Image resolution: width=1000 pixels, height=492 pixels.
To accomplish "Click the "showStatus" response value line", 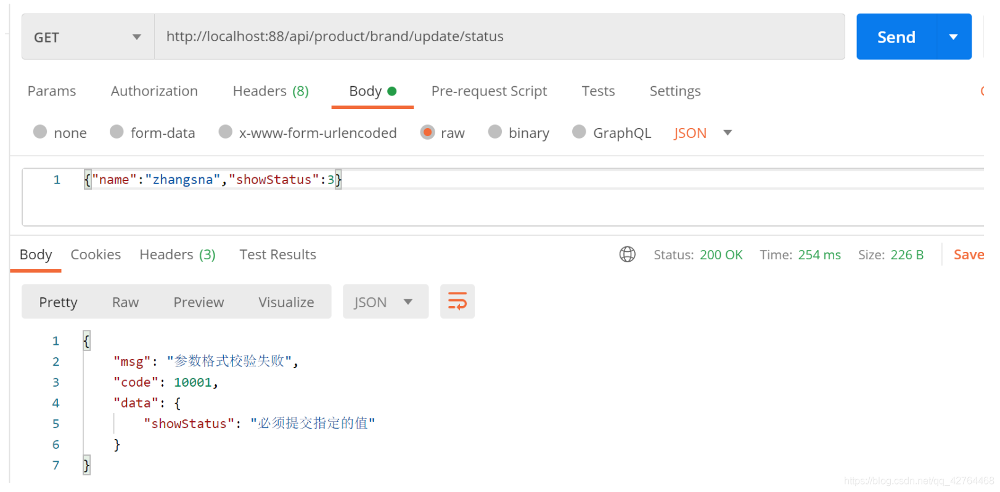I will pyautogui.click(x=260, y=424).
